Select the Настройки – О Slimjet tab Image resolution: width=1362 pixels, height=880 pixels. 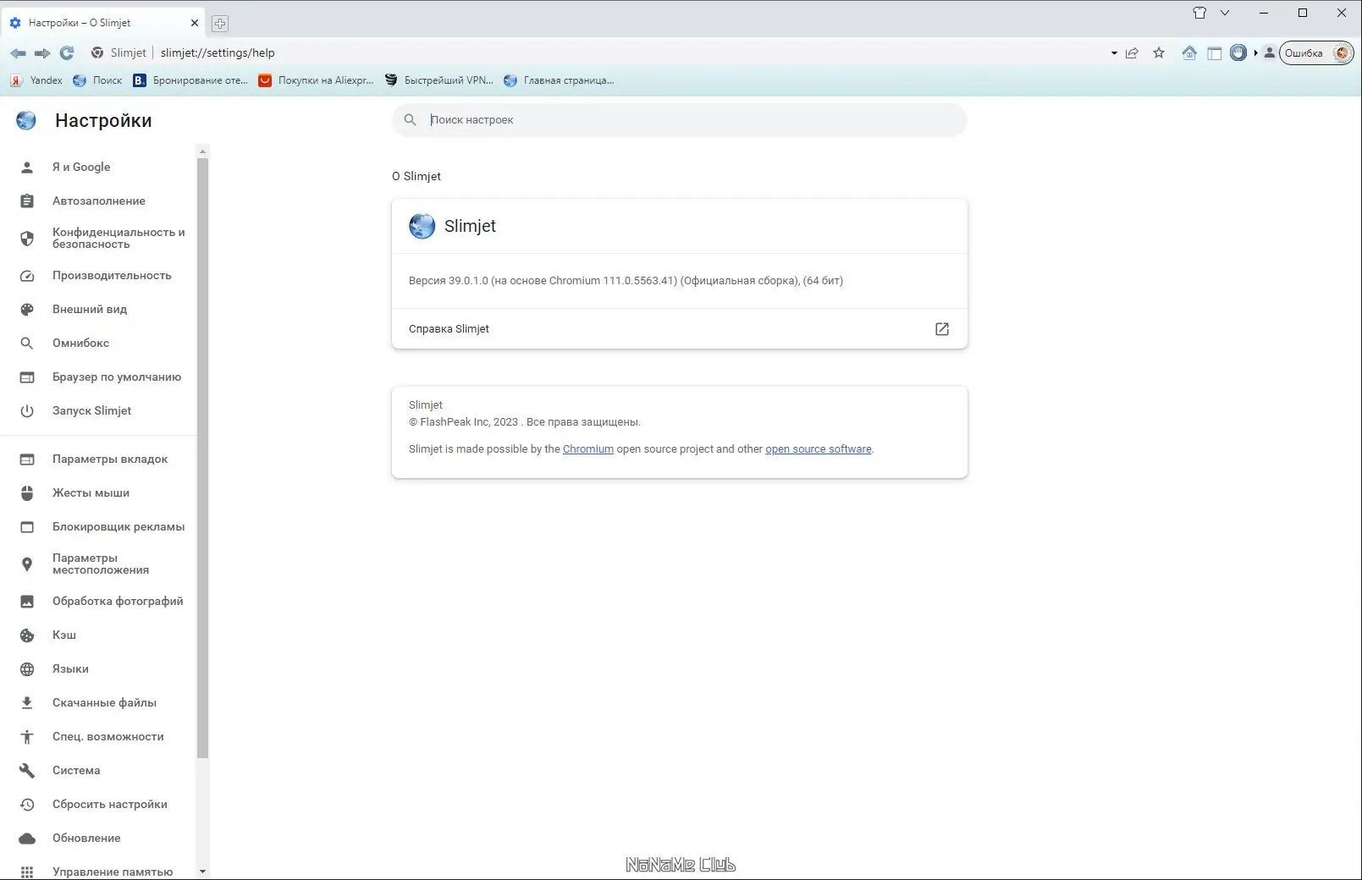pos(104,23)
